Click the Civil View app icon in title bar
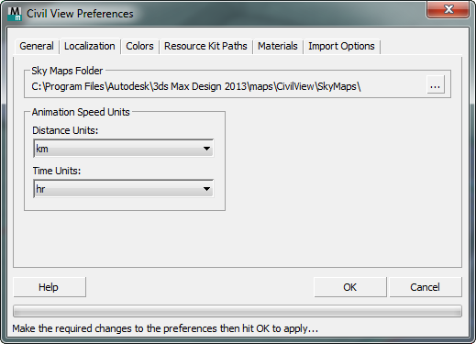476x344 pixels. (x=15, y=14)
